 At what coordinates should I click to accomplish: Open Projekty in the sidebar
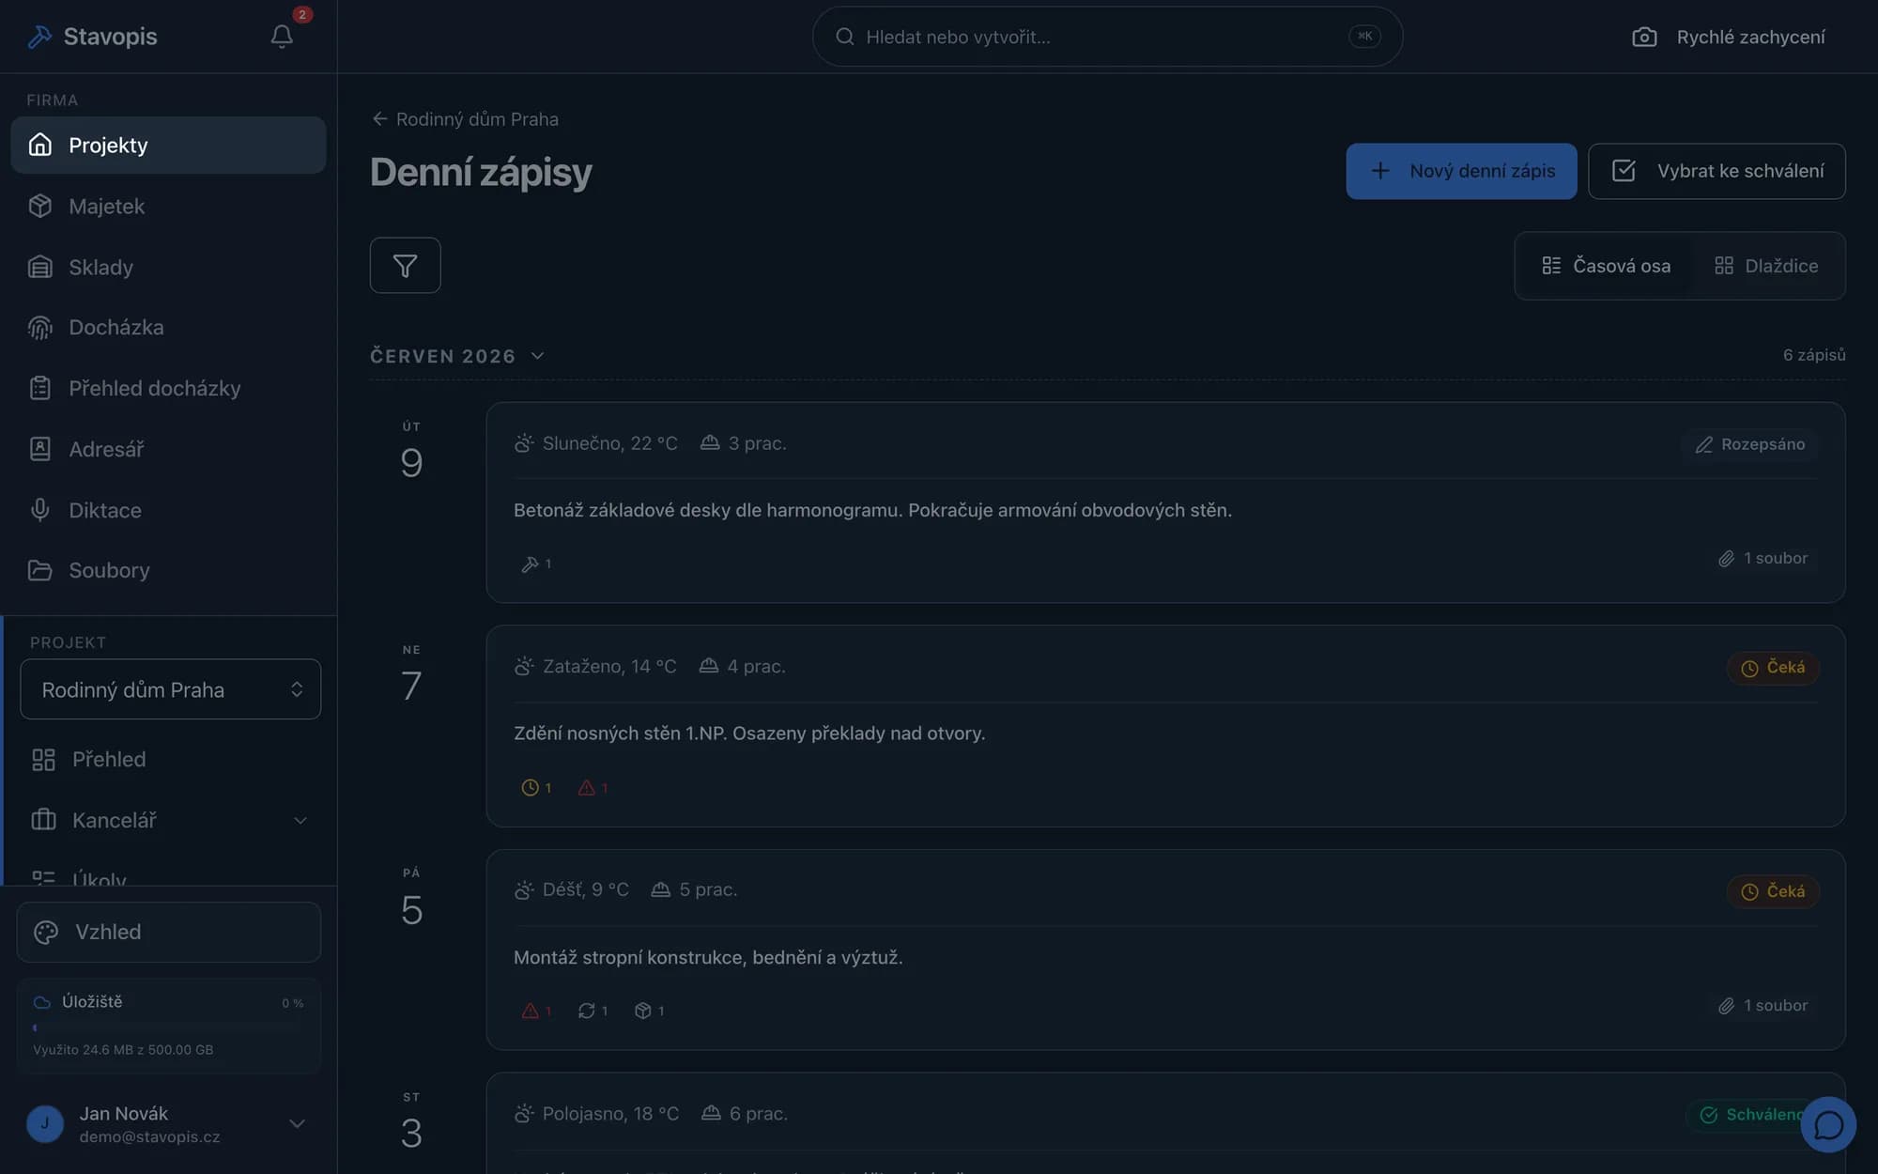pos(168,145)
